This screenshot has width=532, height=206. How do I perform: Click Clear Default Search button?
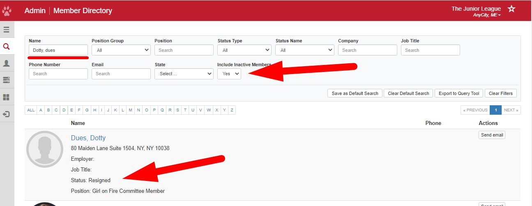pyautogui.click(x=408, y=93)
